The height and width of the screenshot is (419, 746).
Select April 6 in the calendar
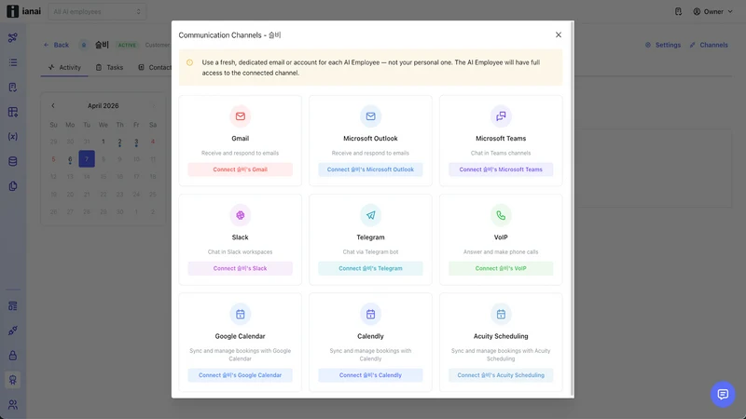coord(70,159)
